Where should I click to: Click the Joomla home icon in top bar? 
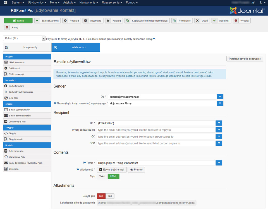[x=6, y=3]
